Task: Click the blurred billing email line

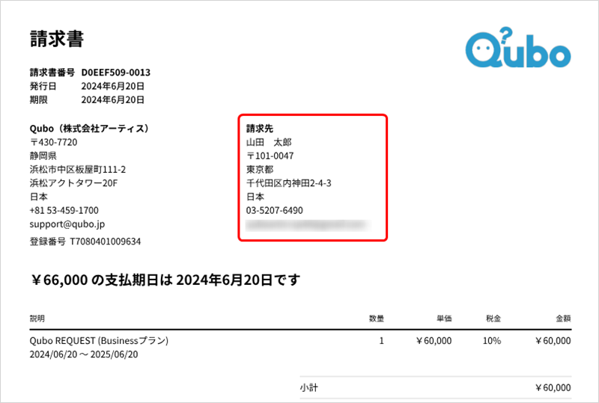Action: click(x=308, y=225)
